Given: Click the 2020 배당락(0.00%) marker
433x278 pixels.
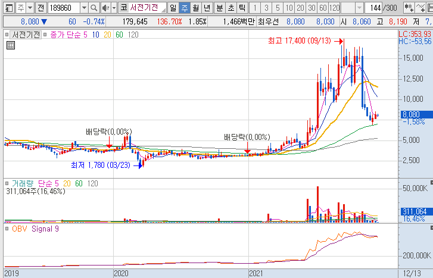Looking at the screenshot, I should [x=109, y=132].
